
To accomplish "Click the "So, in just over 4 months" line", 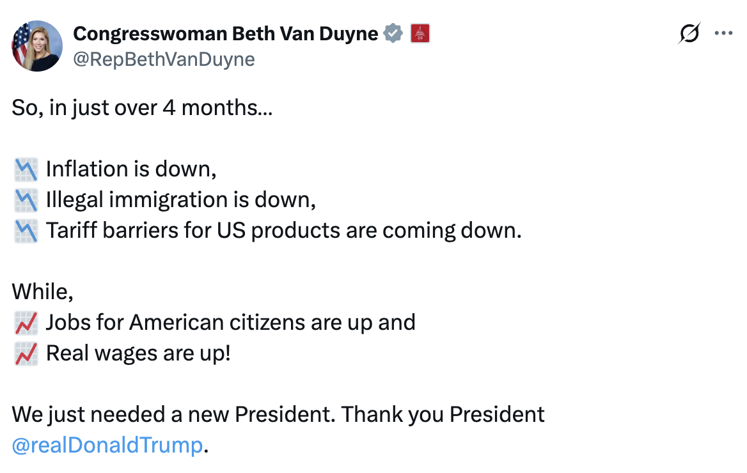I will (142, 108).
